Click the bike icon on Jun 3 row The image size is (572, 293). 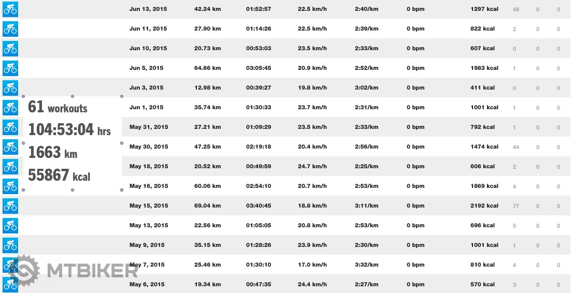pos(10,88)
